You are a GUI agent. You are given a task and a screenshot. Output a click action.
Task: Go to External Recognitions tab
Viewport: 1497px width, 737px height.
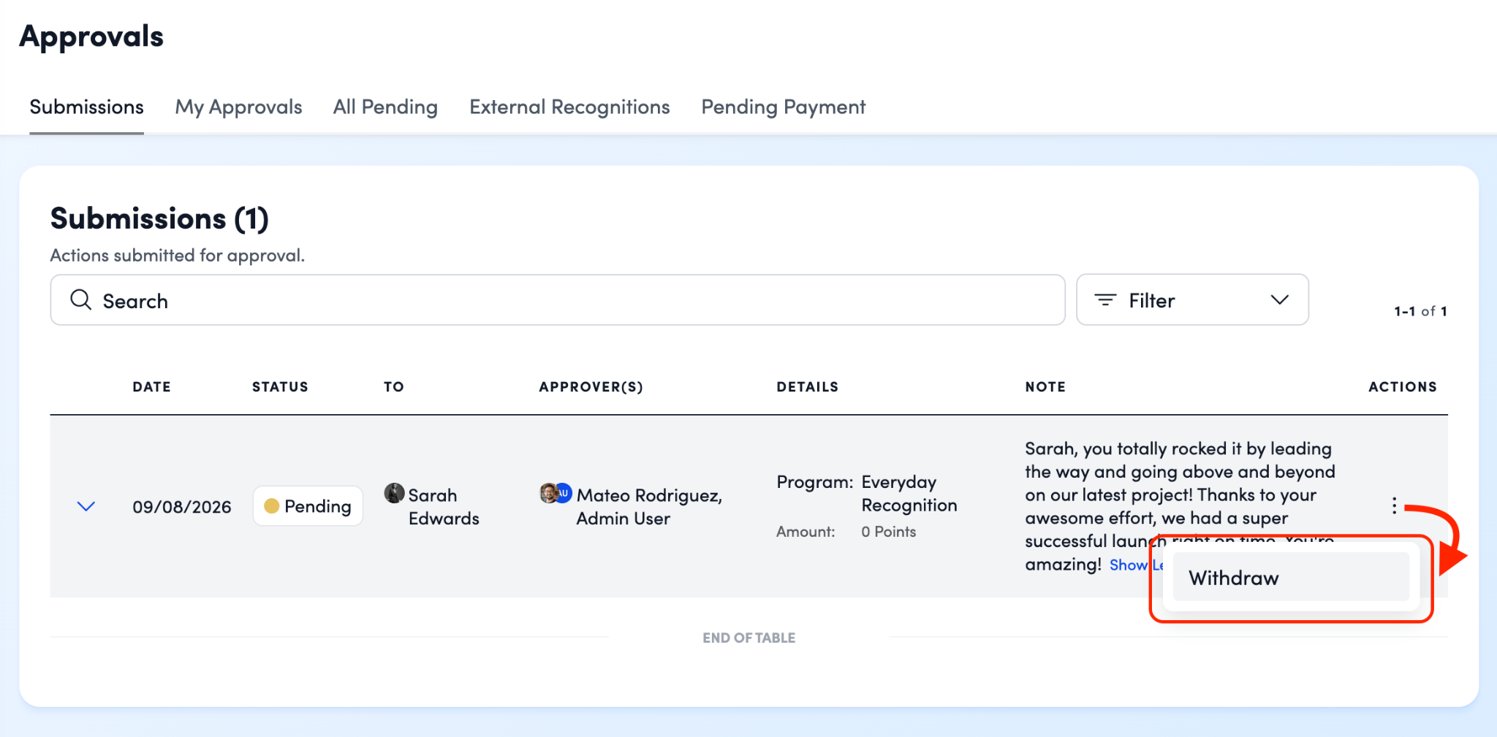(569, 107)
